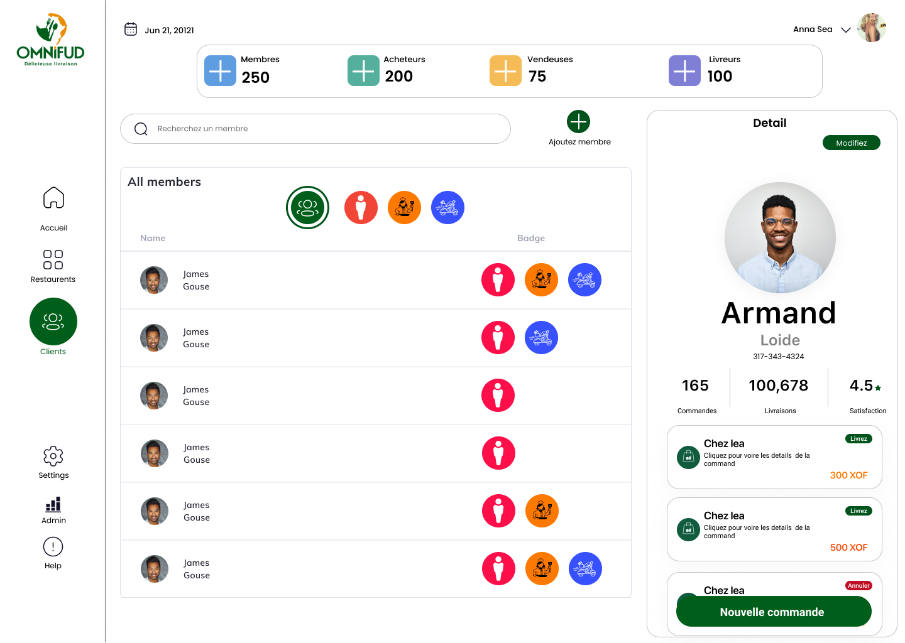
Task: Open the Admin chart icon
Action: pyautogui.click(x=53, y=504)
